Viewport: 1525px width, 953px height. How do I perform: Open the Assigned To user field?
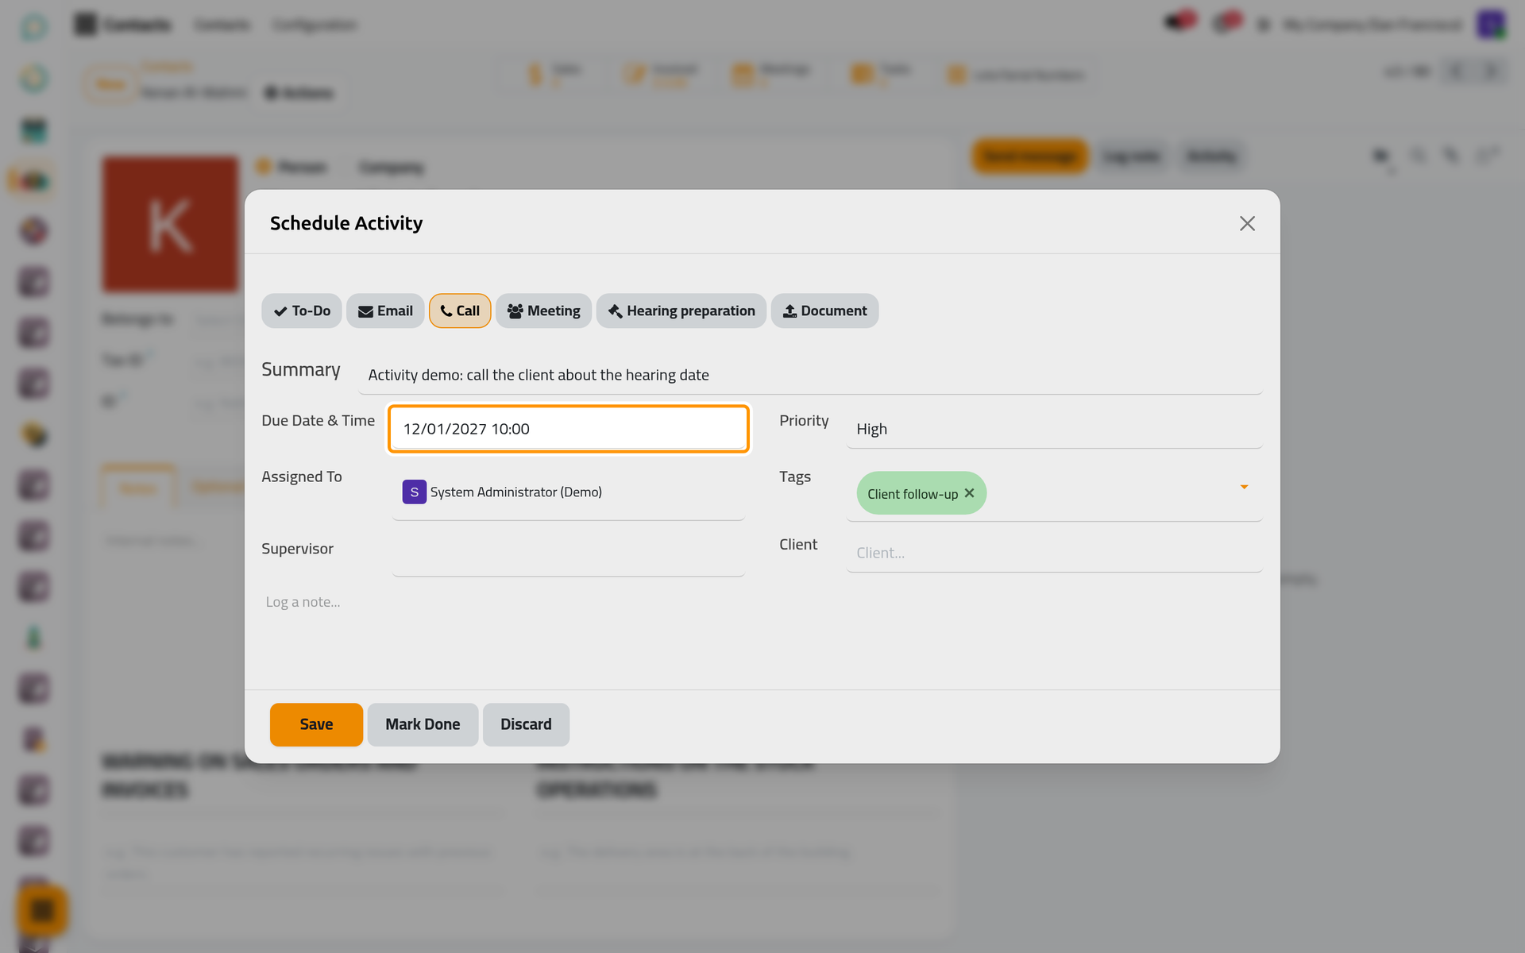click(569, 492)
